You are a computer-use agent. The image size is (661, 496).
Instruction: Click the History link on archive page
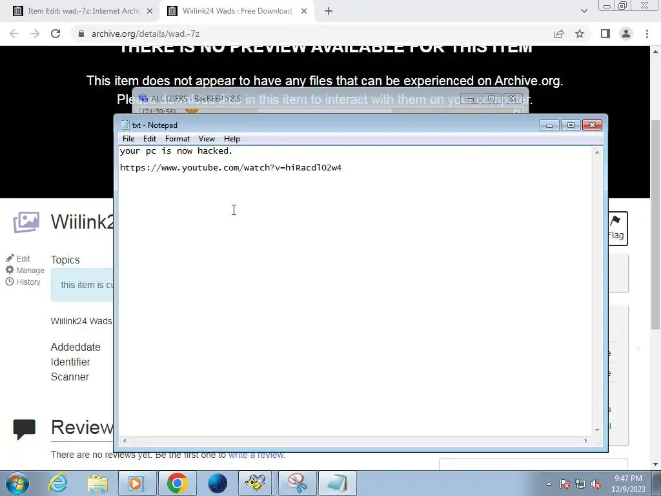click(x=23, y=282)
